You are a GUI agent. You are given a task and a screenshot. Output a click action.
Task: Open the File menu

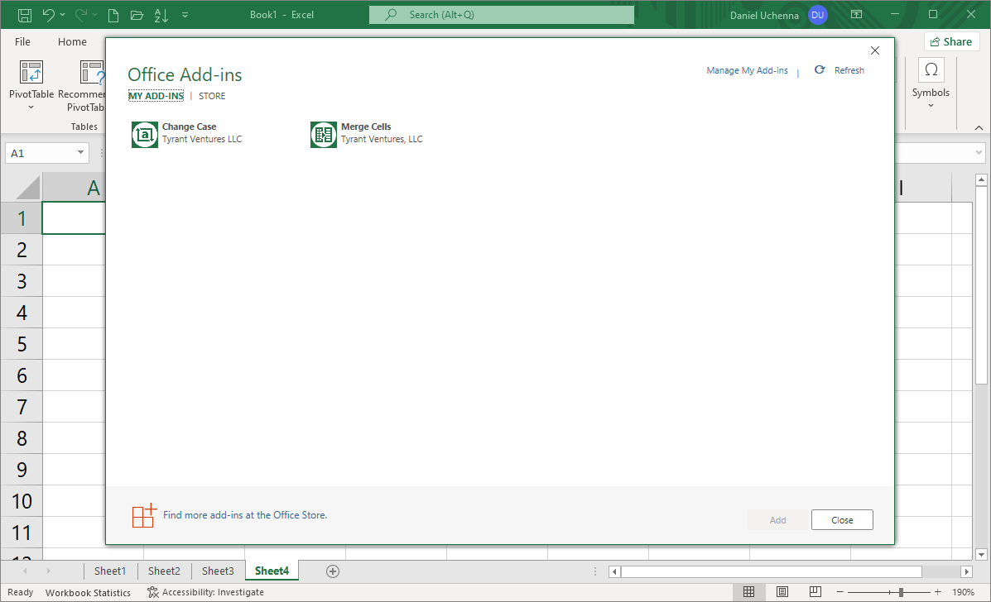point(22,41)
